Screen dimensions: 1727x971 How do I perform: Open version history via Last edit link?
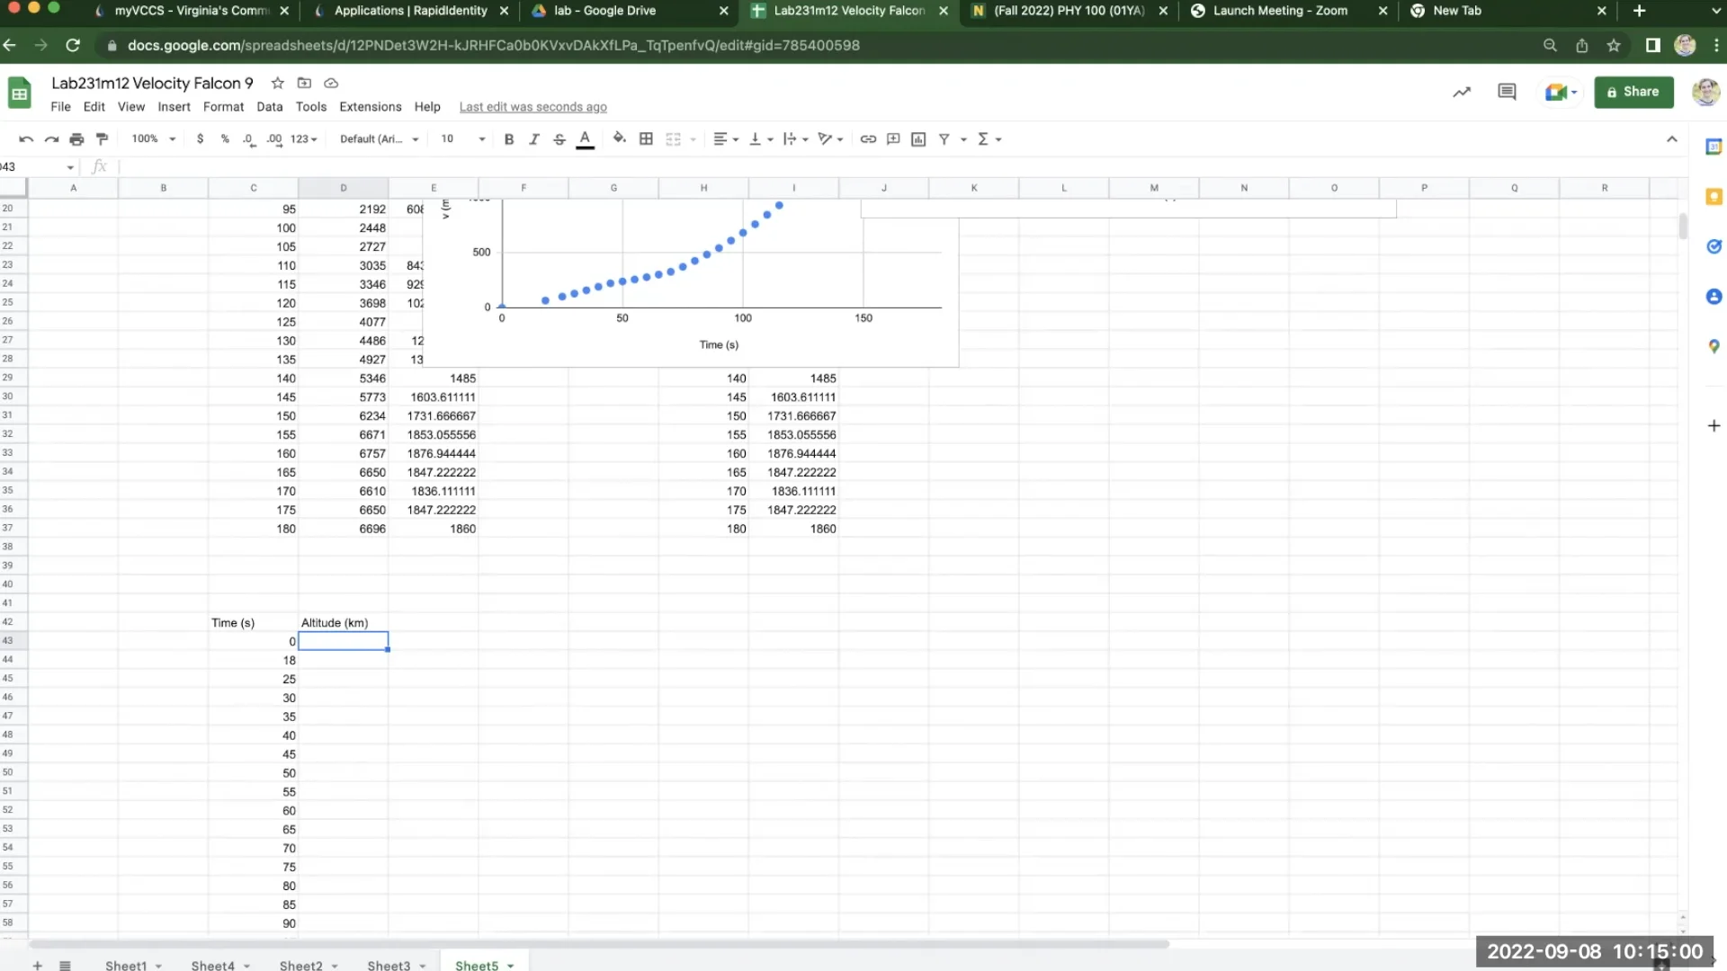click(x=532, y=106)
